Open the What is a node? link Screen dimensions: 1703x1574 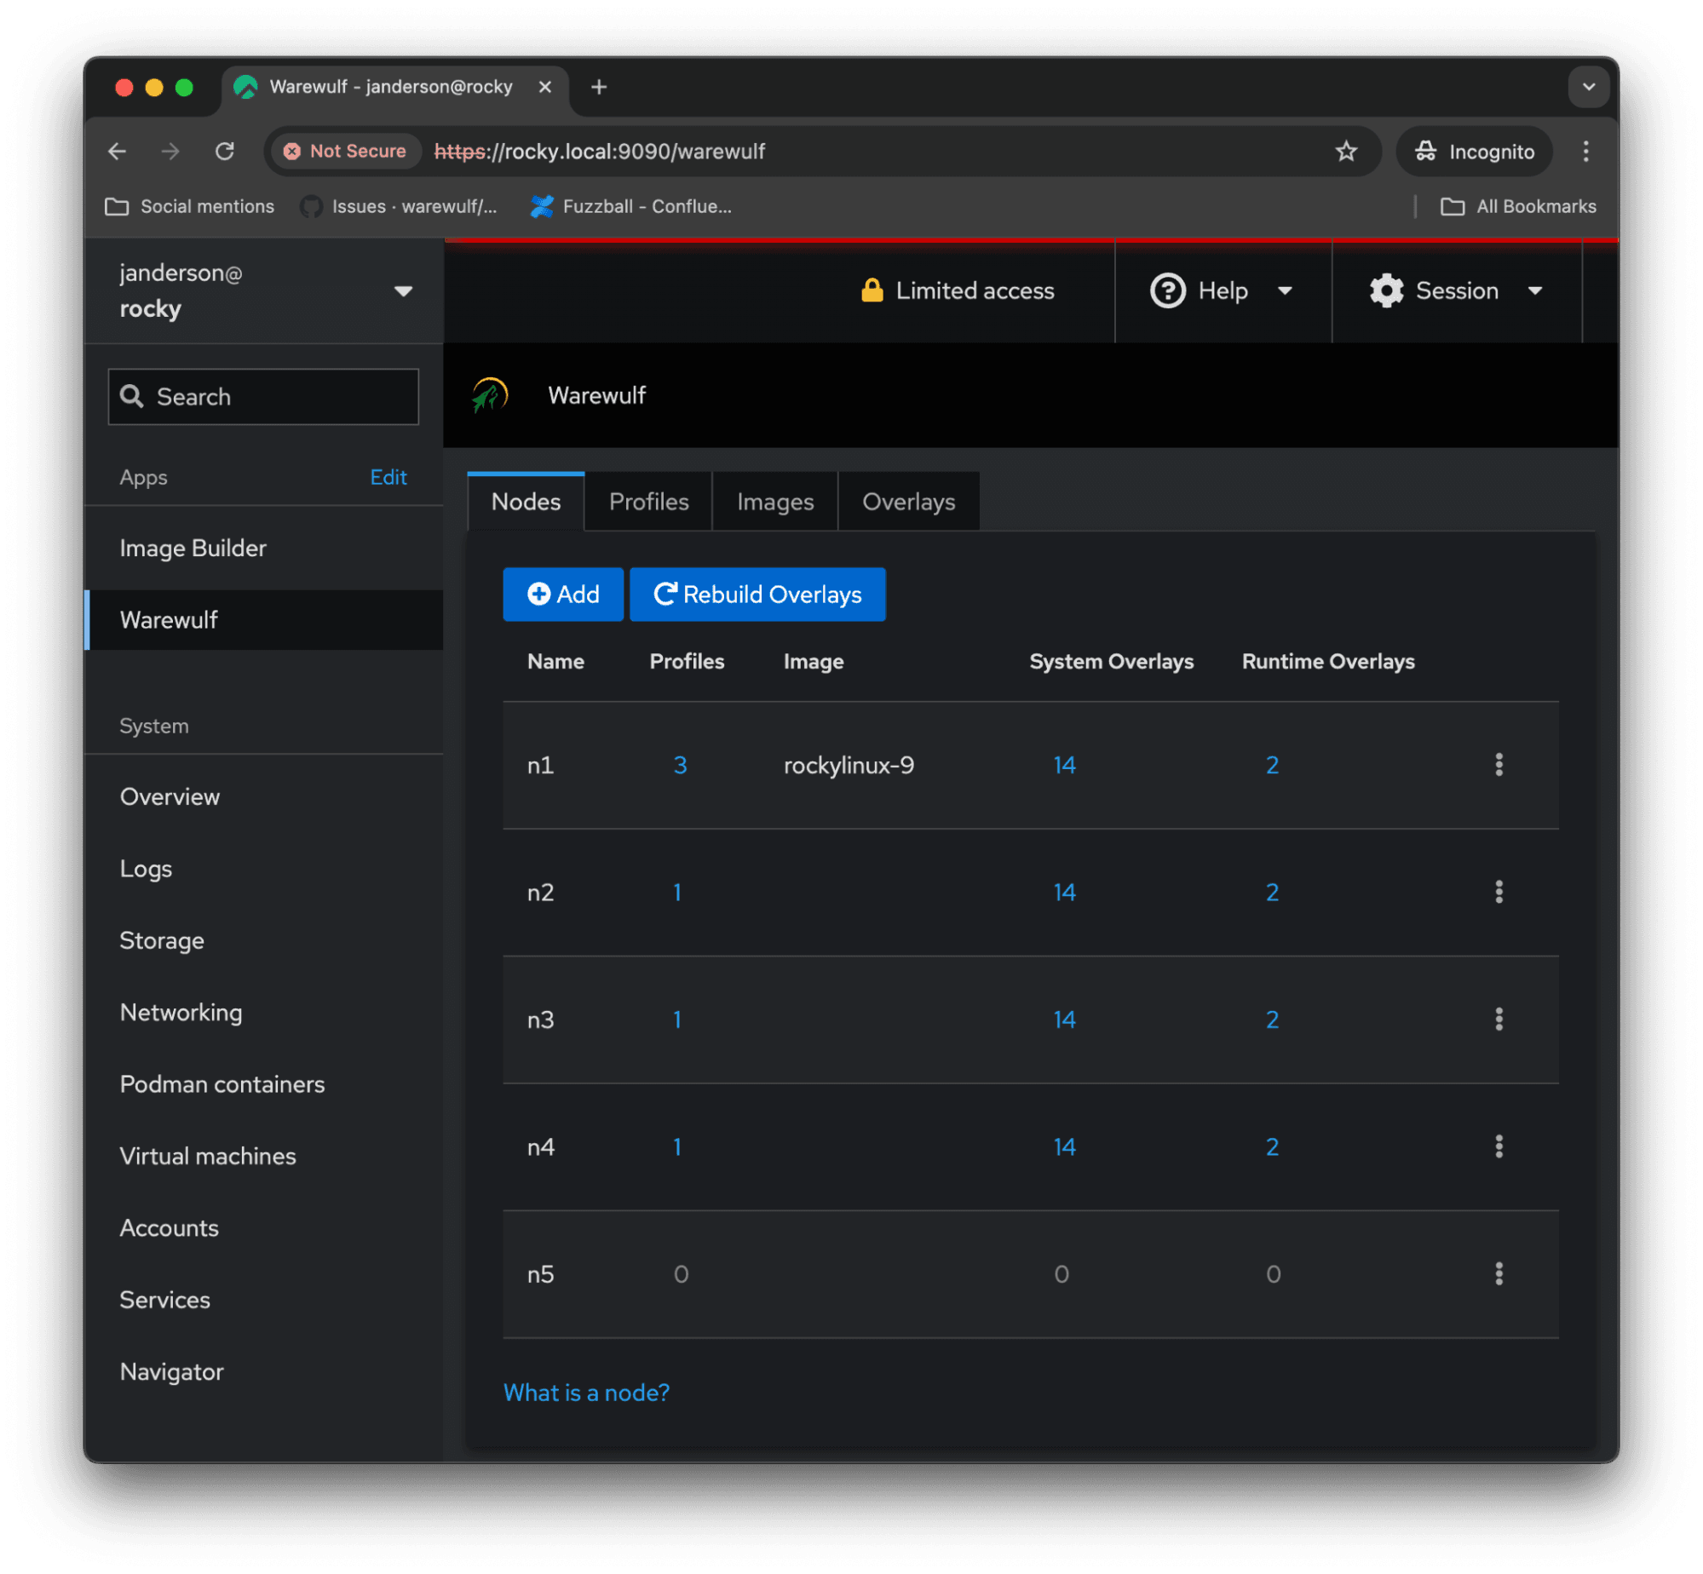pyautogui.click(x=586, y=1393)
